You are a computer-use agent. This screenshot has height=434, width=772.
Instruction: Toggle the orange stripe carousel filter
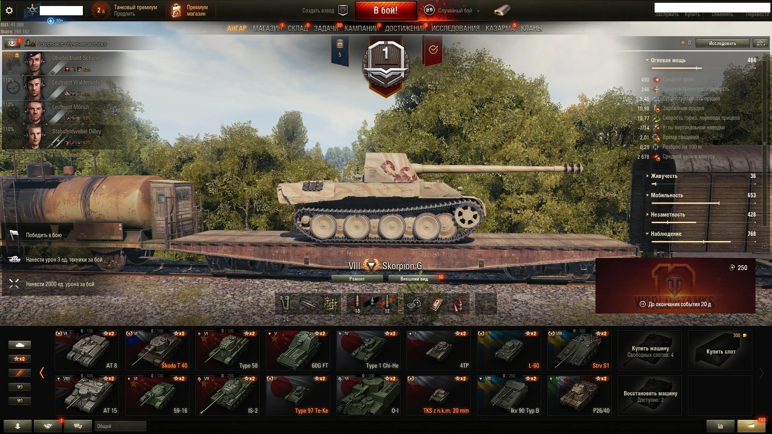pyautogui.click(x=19, y=373)
